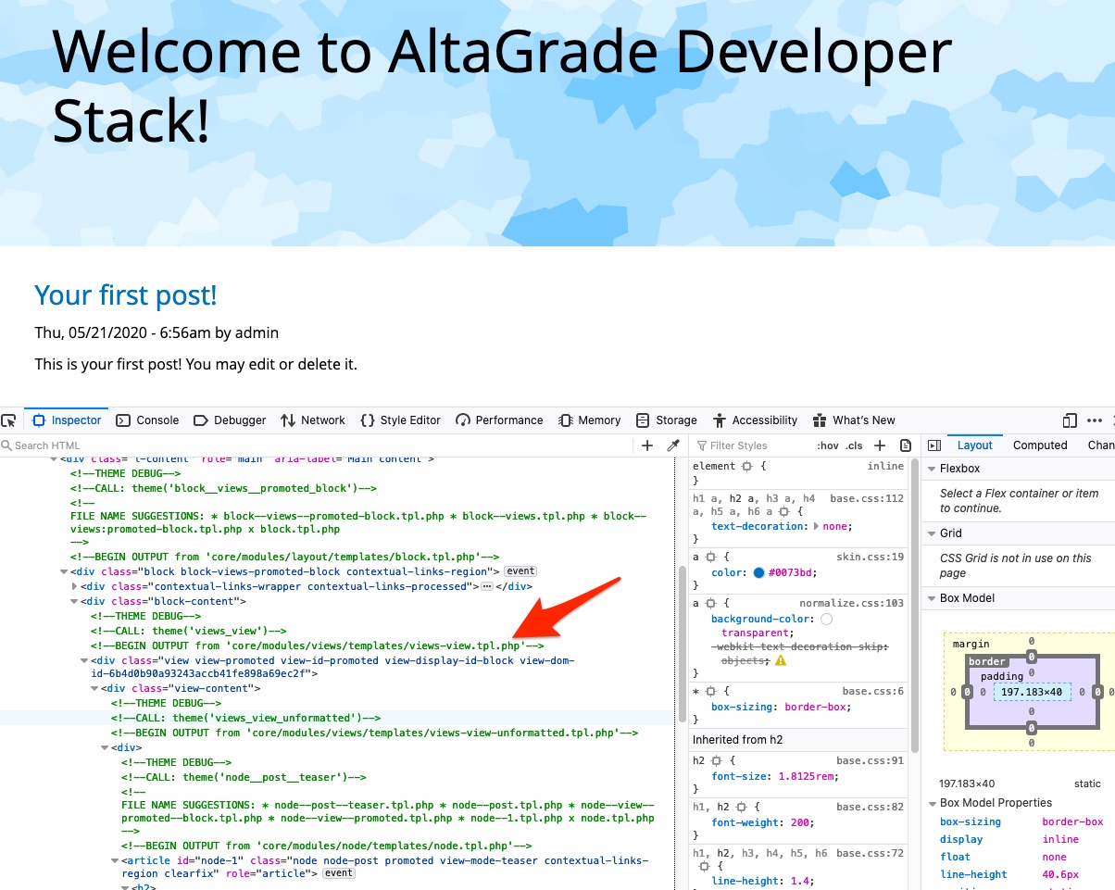Open the base.css:6 source link
Screen dimensions: 1115x890
pos(873,691)
